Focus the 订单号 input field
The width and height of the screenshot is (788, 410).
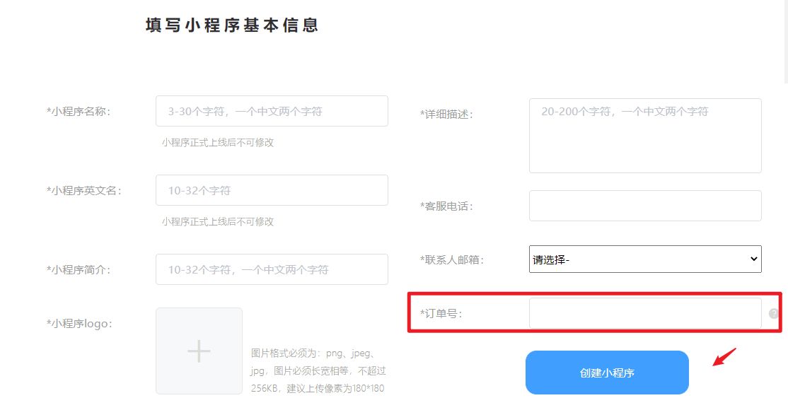pyautogui.click(x=645, y=314)
